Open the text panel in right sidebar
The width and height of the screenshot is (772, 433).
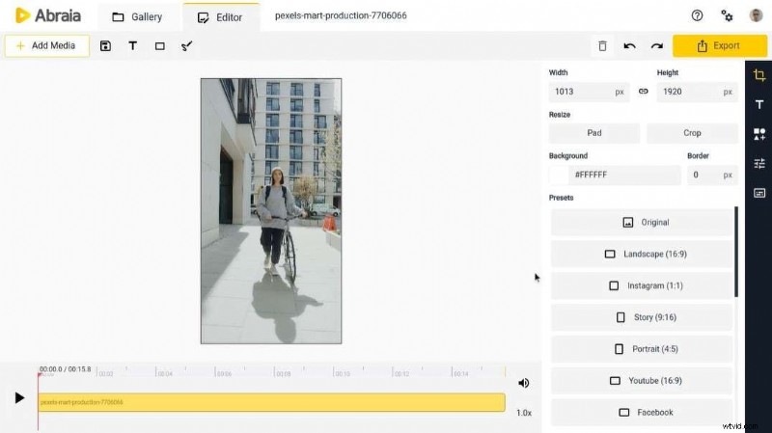pos(758,104)
